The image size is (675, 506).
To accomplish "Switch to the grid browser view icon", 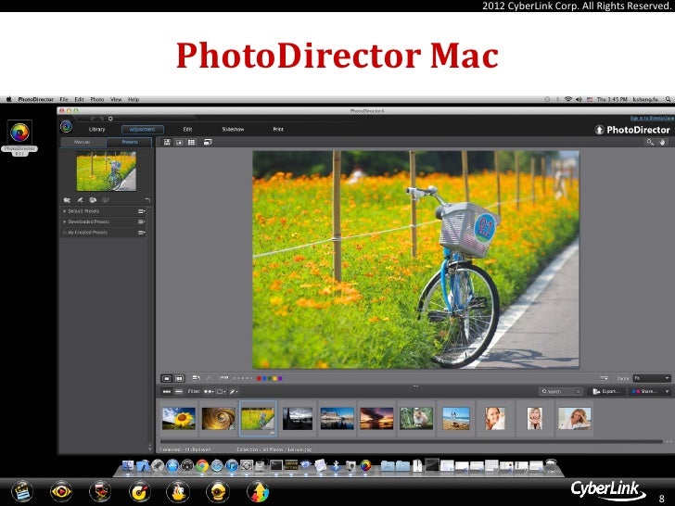I will (x=190, y=143).
